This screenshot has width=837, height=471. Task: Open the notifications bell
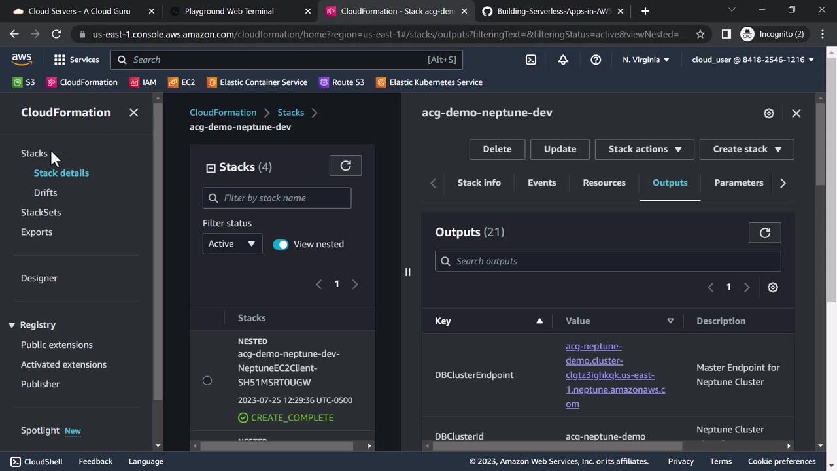(563, 60)
